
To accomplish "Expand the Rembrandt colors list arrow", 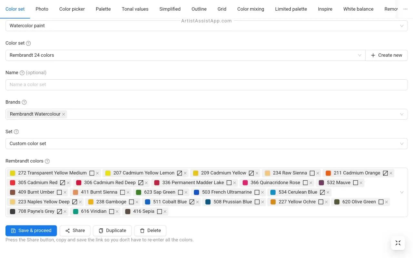I will (402, 192).
